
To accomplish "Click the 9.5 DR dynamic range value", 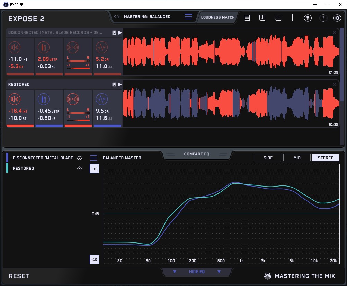I will coord(102,111).
